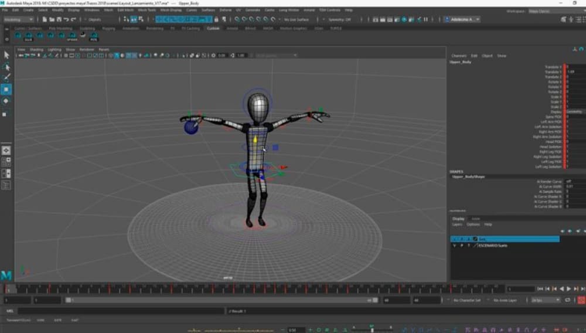Open the File menu
Screen dimensions: 586x333
click(5, 10)
